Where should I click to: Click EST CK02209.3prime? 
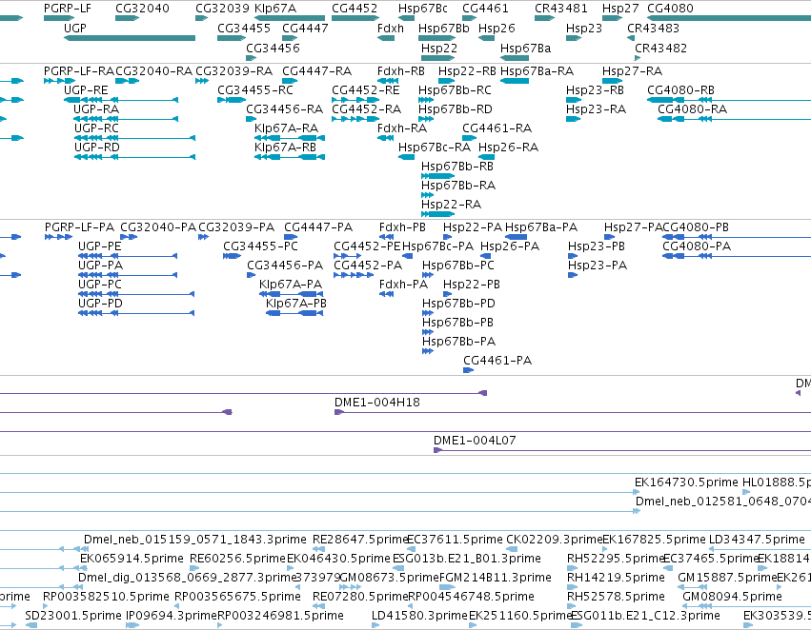554,539
